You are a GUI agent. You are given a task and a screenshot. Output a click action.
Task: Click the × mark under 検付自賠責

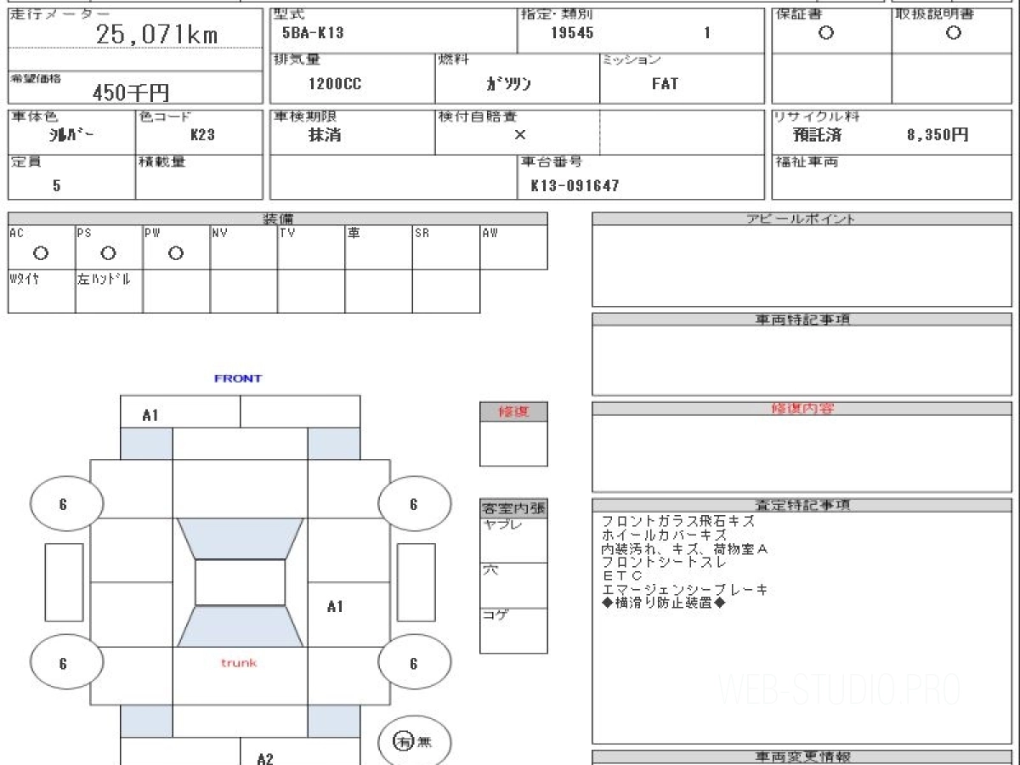click(519, 134)
